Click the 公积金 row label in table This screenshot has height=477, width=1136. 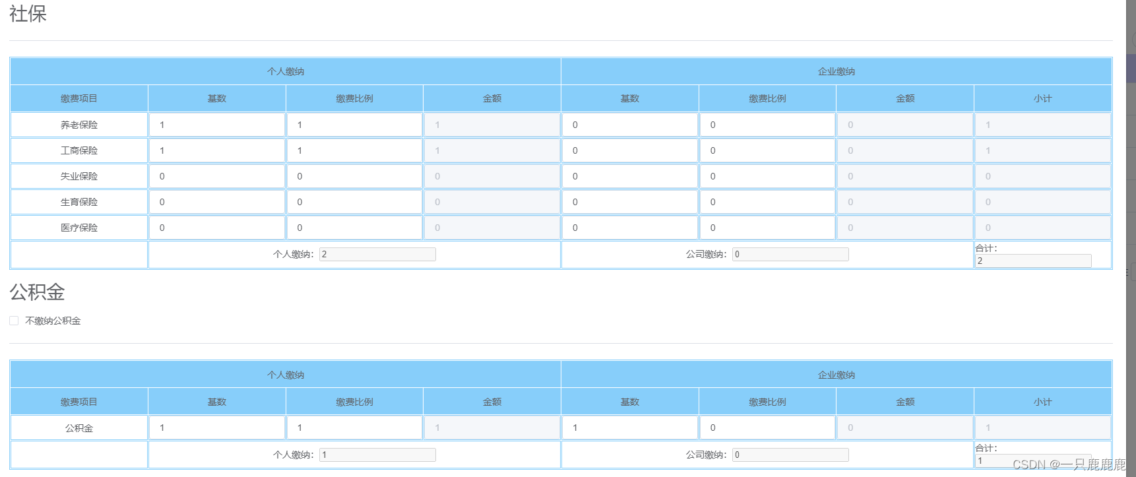pyautogui.click(x=79, y=428)
